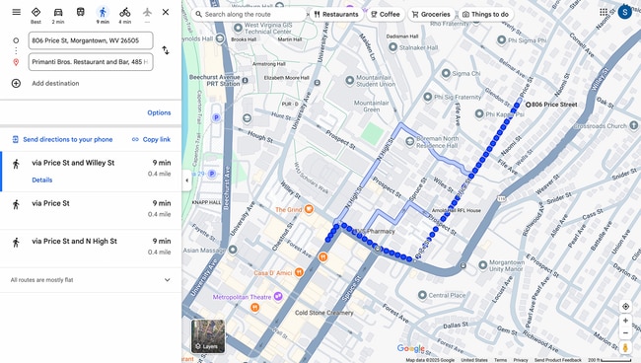Open the Google apps grid
Viewport: 641px width, 363px height.
[x=604, y=12]
